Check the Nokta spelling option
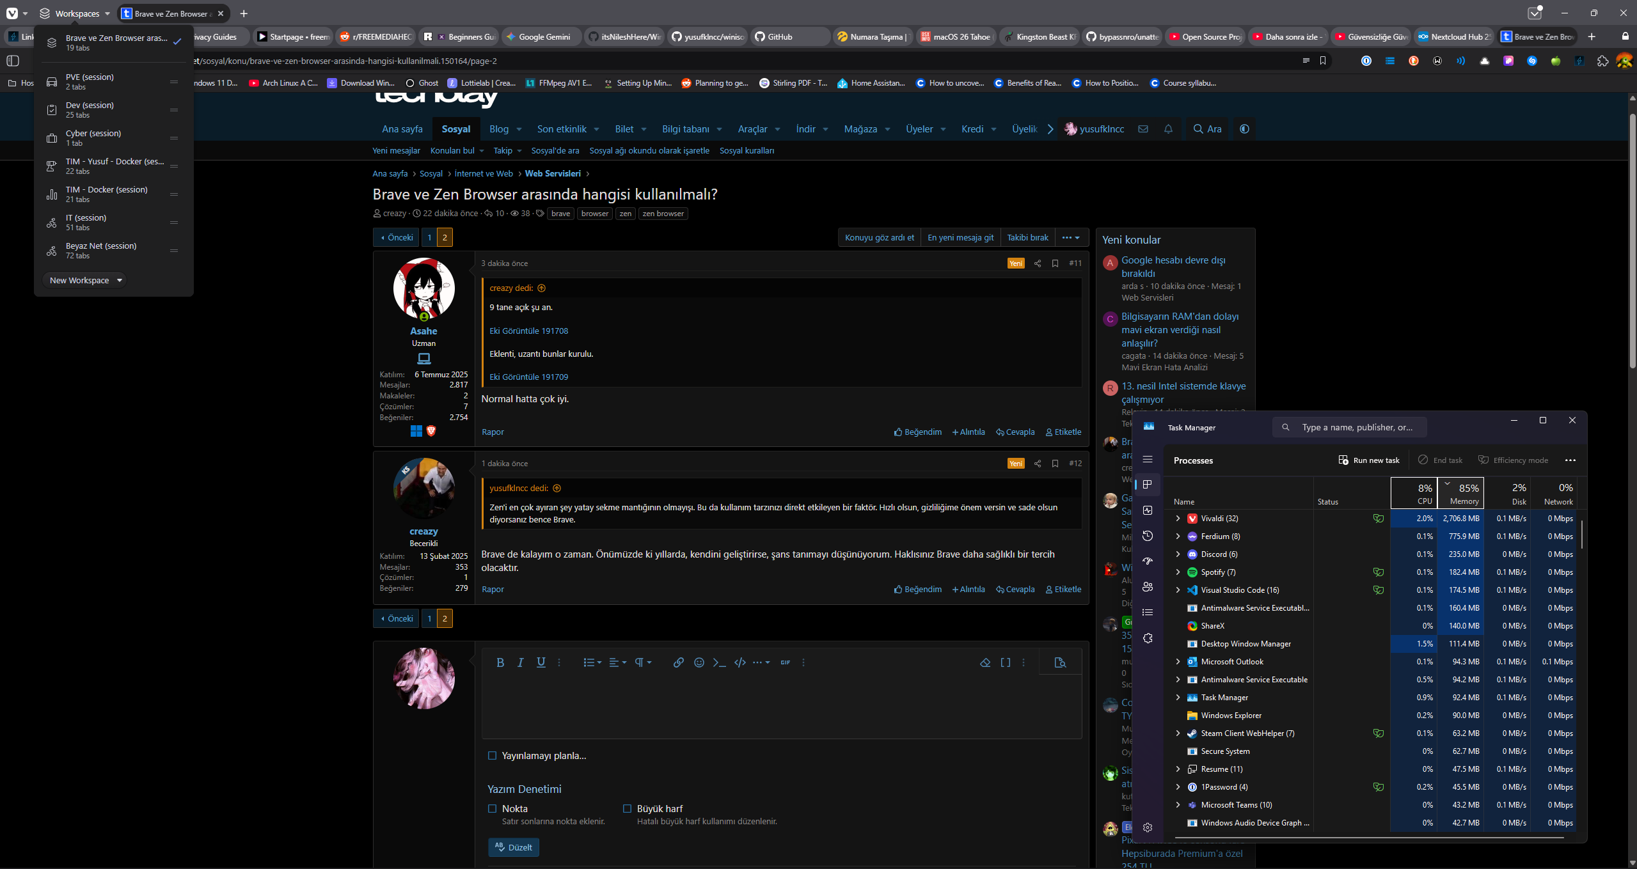This screenshot has width=1637, height=869. point(492,809)
